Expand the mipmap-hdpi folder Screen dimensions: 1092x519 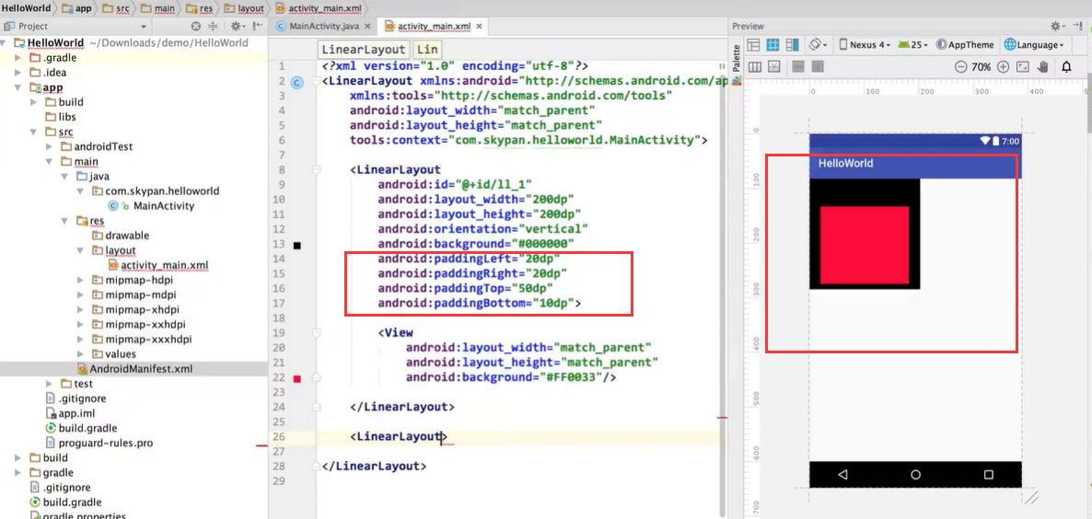(79, 280)
